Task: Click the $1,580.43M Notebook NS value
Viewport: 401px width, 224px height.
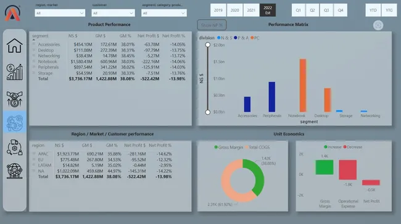Action: (81, 61)
